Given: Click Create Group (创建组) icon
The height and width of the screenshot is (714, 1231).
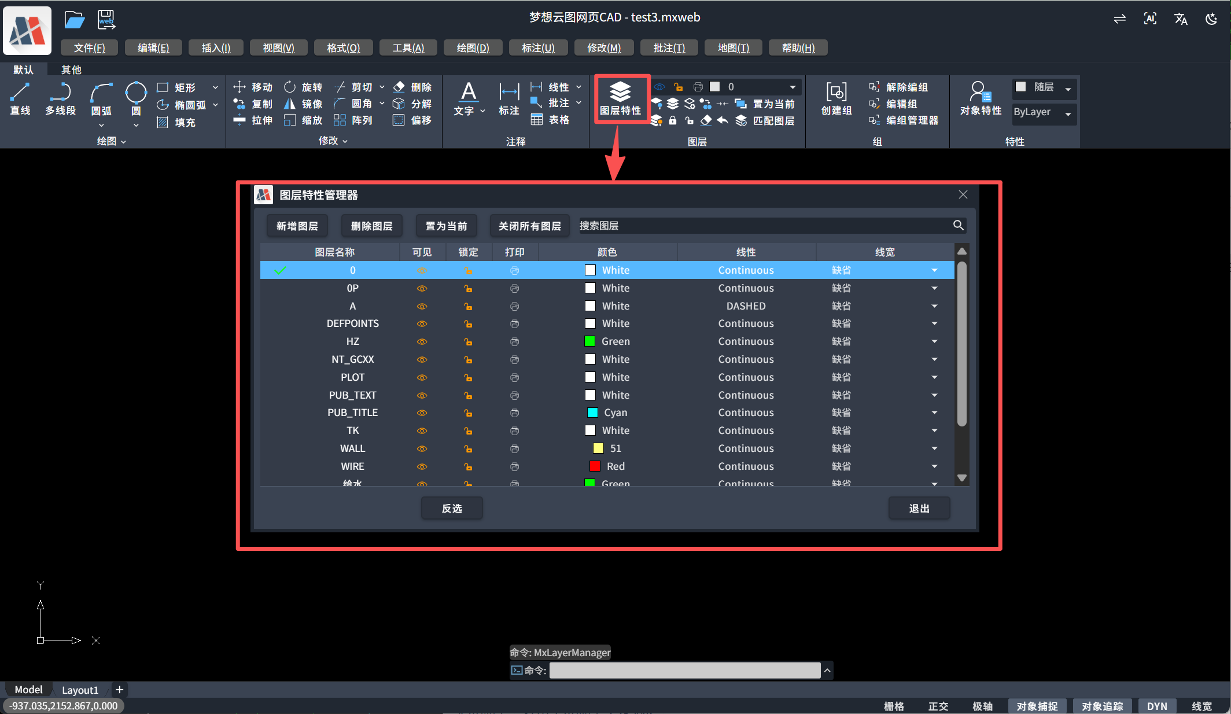Looking at the screenshot, I should pos(836,98).
